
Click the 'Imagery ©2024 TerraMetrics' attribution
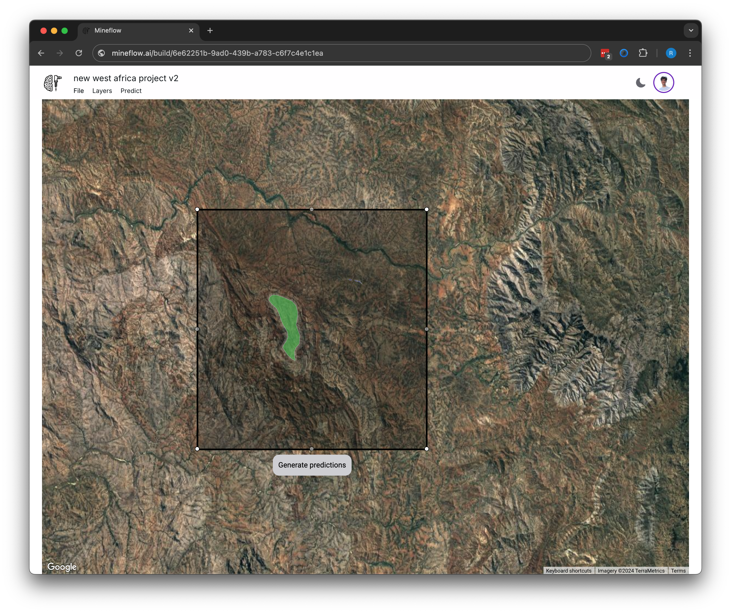coord(631,571)
